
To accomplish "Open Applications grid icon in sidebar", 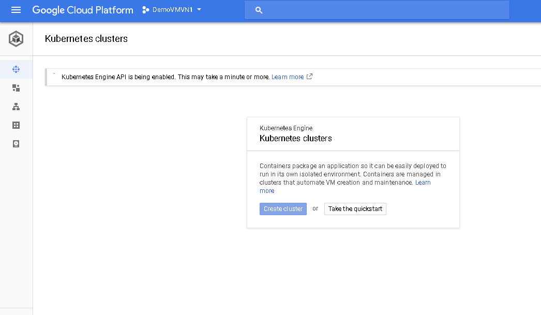I will click(x=16, y=125).
